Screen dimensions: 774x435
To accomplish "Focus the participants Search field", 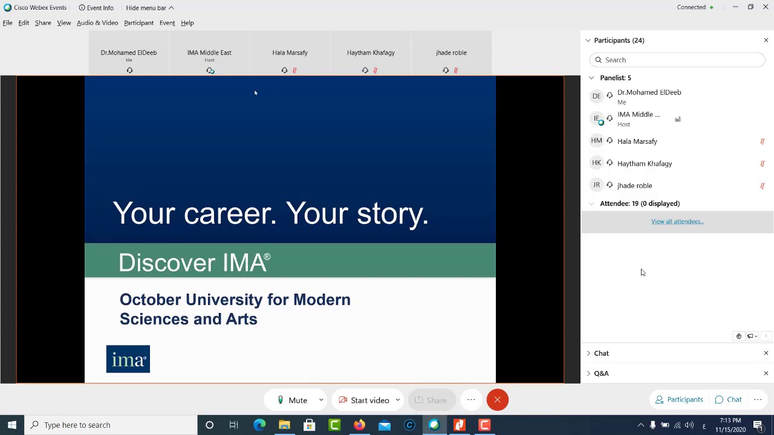I will pyautogui.click(x=677, y=60).
